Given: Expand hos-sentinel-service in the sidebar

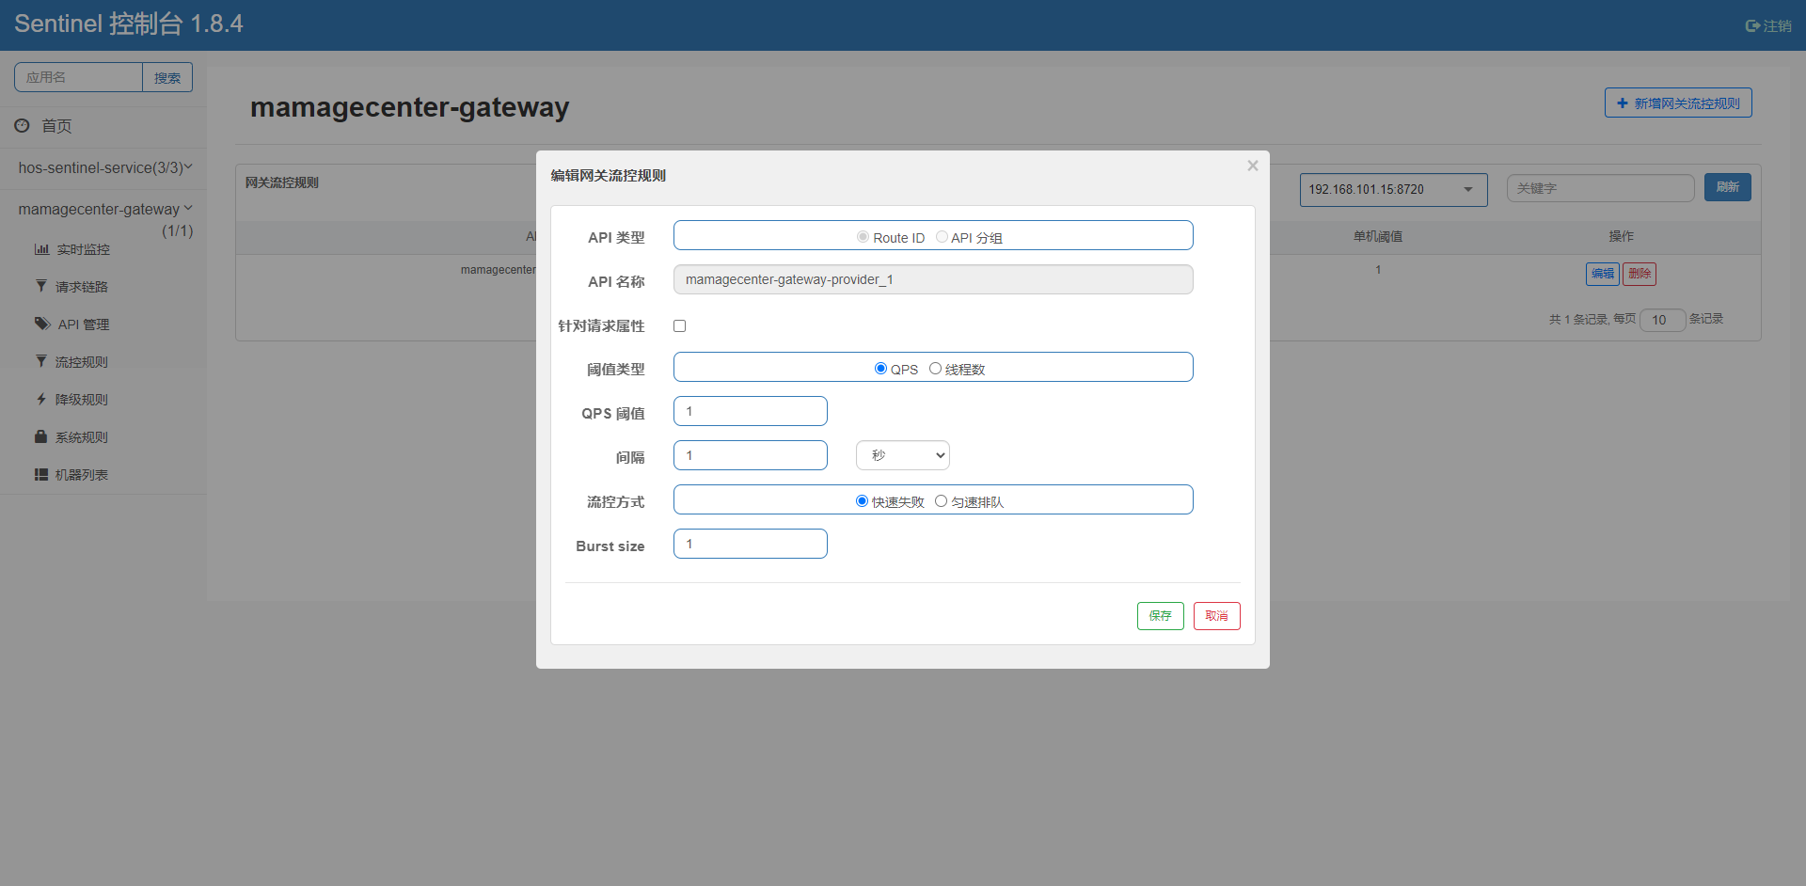Looking at the screenshot, I should pyautogui.click(x=103, y=167).
